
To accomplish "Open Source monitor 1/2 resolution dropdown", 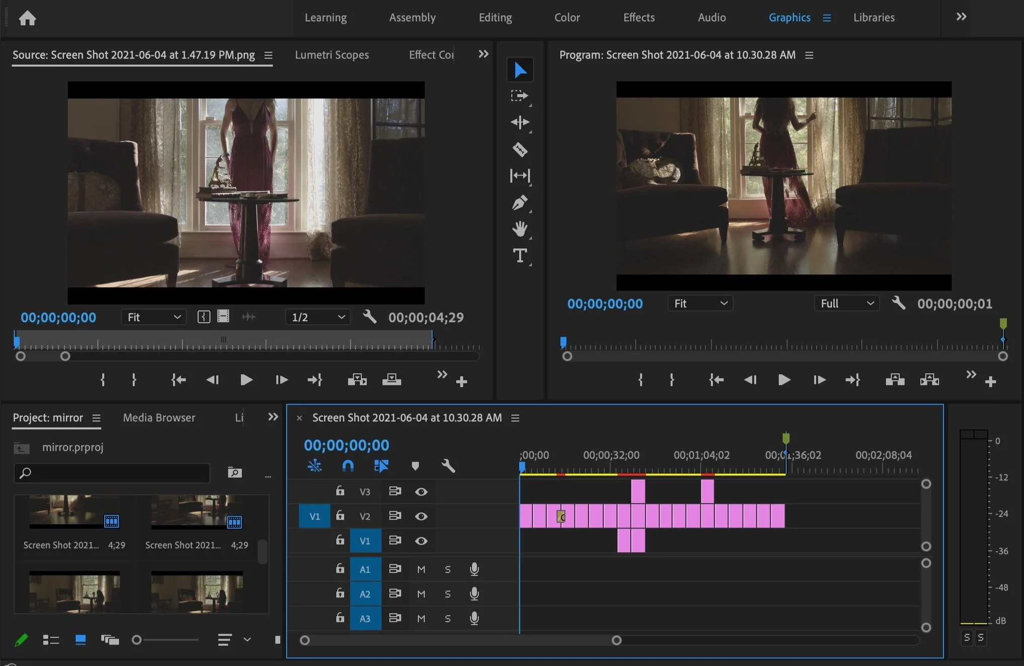I will click(318, 317).
